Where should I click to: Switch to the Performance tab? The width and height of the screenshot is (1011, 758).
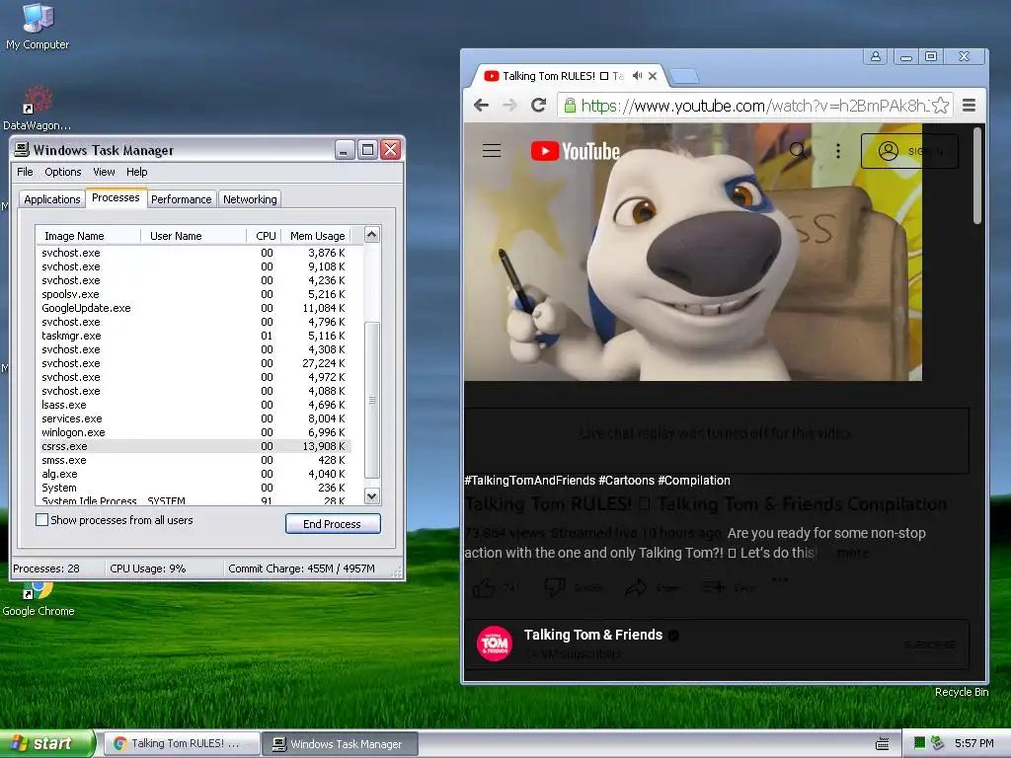[x=182, y=199]
